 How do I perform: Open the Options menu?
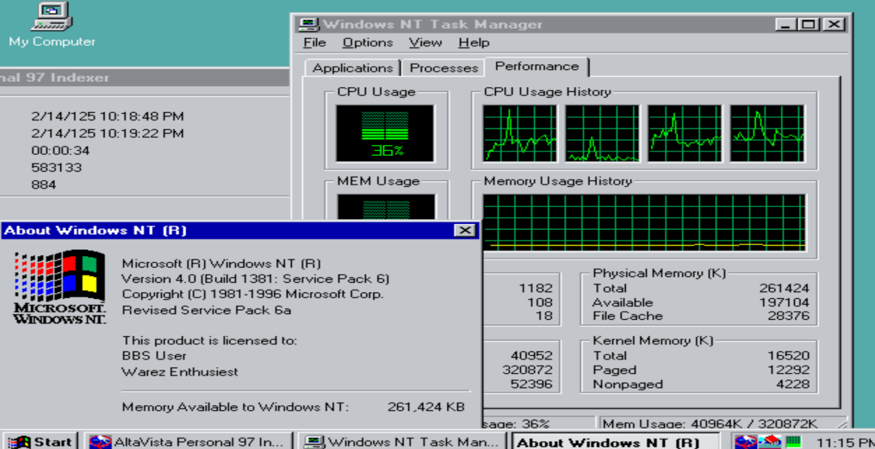(x=367, y=42)
